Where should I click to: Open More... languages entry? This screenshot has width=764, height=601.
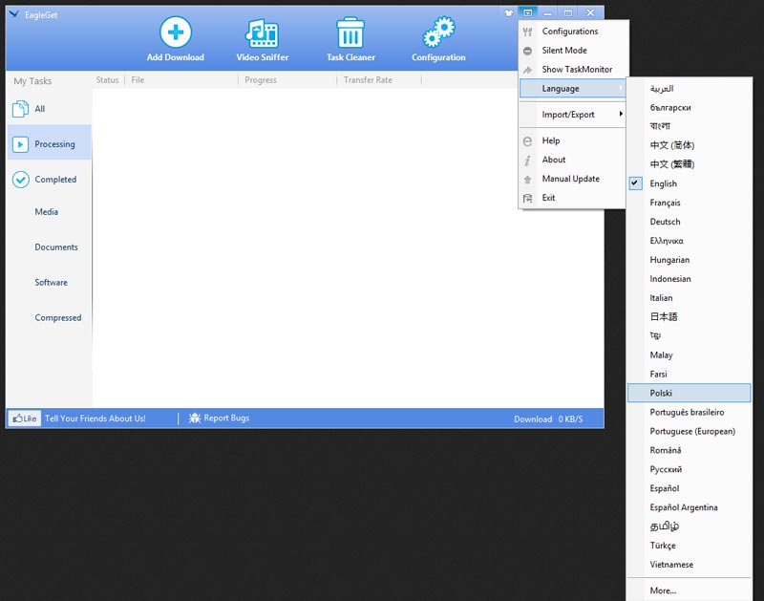pyautogui.click(x=689, y=590)
